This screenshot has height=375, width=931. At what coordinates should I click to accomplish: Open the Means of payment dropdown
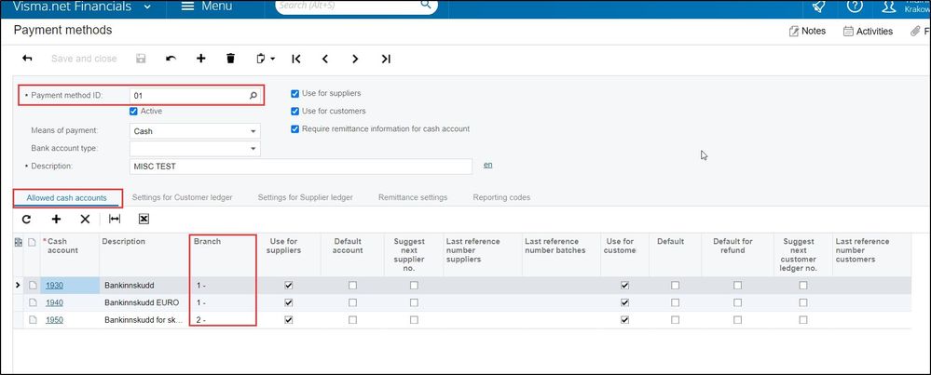click(253, 131)
